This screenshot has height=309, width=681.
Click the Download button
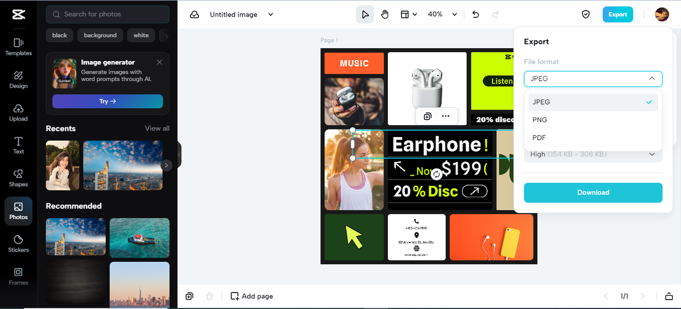click(593, 193)
